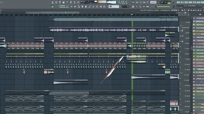
Task: Open the undo history circular arrow icon
Action: click(78, 2)
